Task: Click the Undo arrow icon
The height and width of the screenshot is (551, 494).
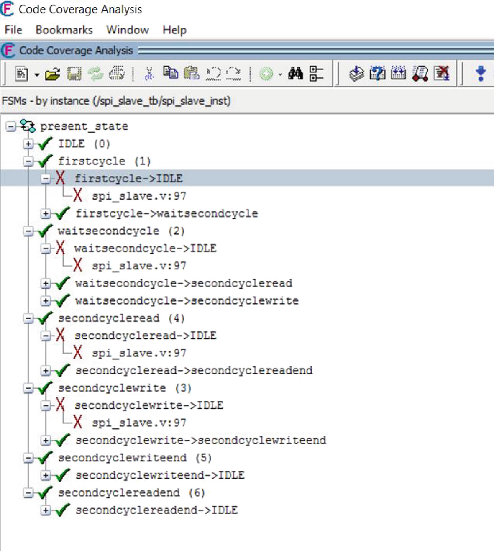Action: [x=213, y=74]
